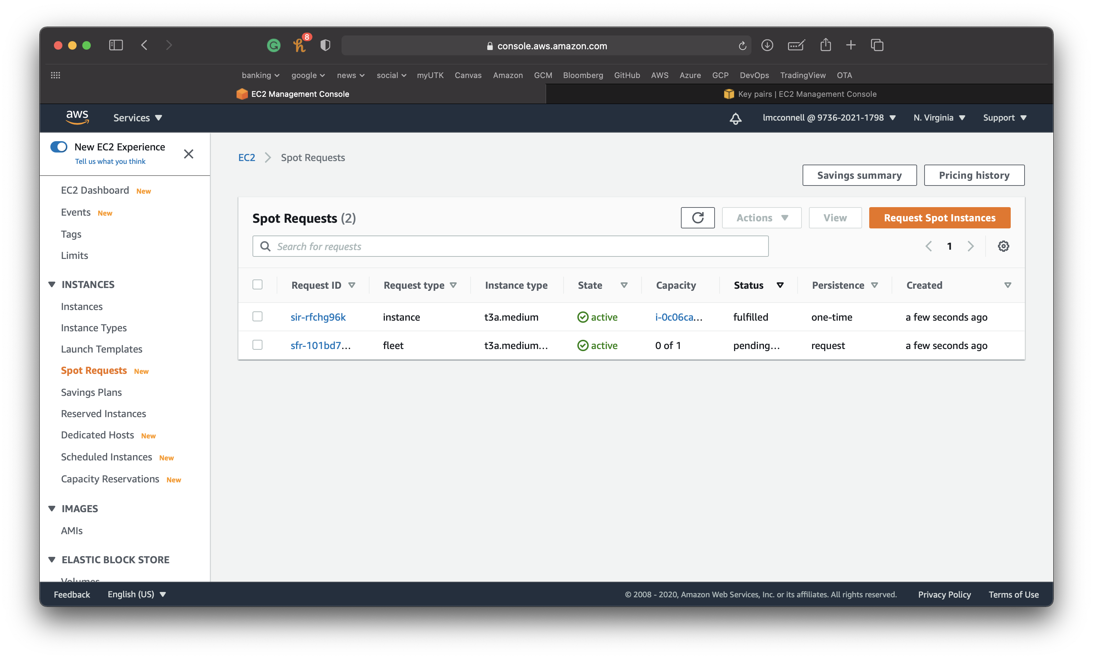The width and height of the screenshot is (1093, 659).
Task: Open the banking bookmarks folder
Action: (x=260, y=75)
